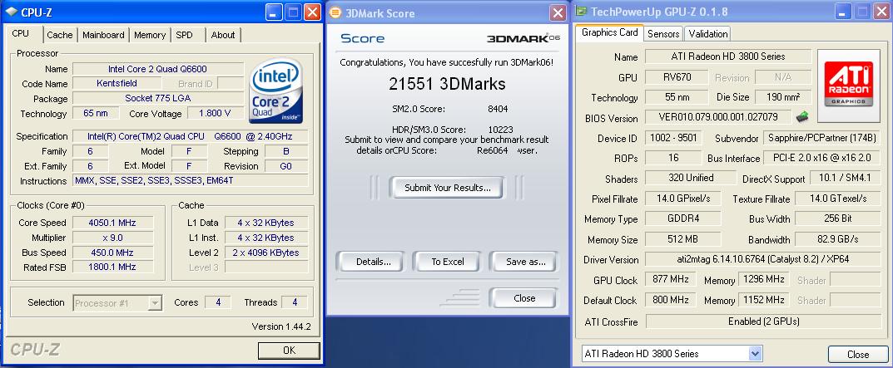Click the Default Clock 800 MHz field
This screenshot has width=893, height=368.
(x=670, y=300)
